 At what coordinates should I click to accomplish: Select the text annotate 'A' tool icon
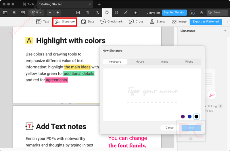pyautogui.click(x=78, y=13)
